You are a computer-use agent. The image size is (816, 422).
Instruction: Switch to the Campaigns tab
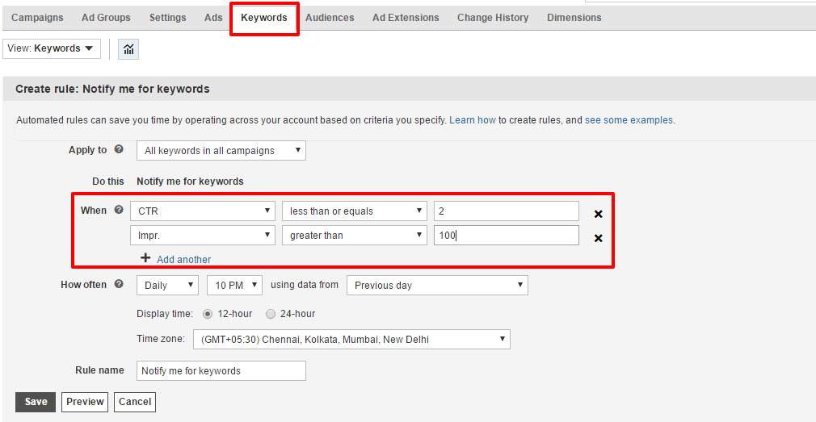click(x=37, y=18)
